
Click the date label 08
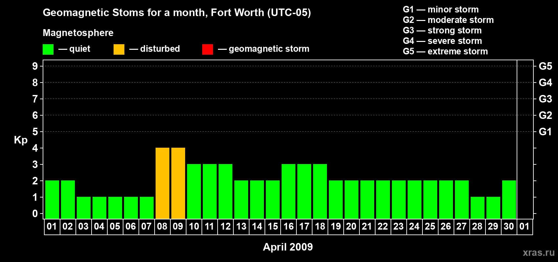click(162, 226)
